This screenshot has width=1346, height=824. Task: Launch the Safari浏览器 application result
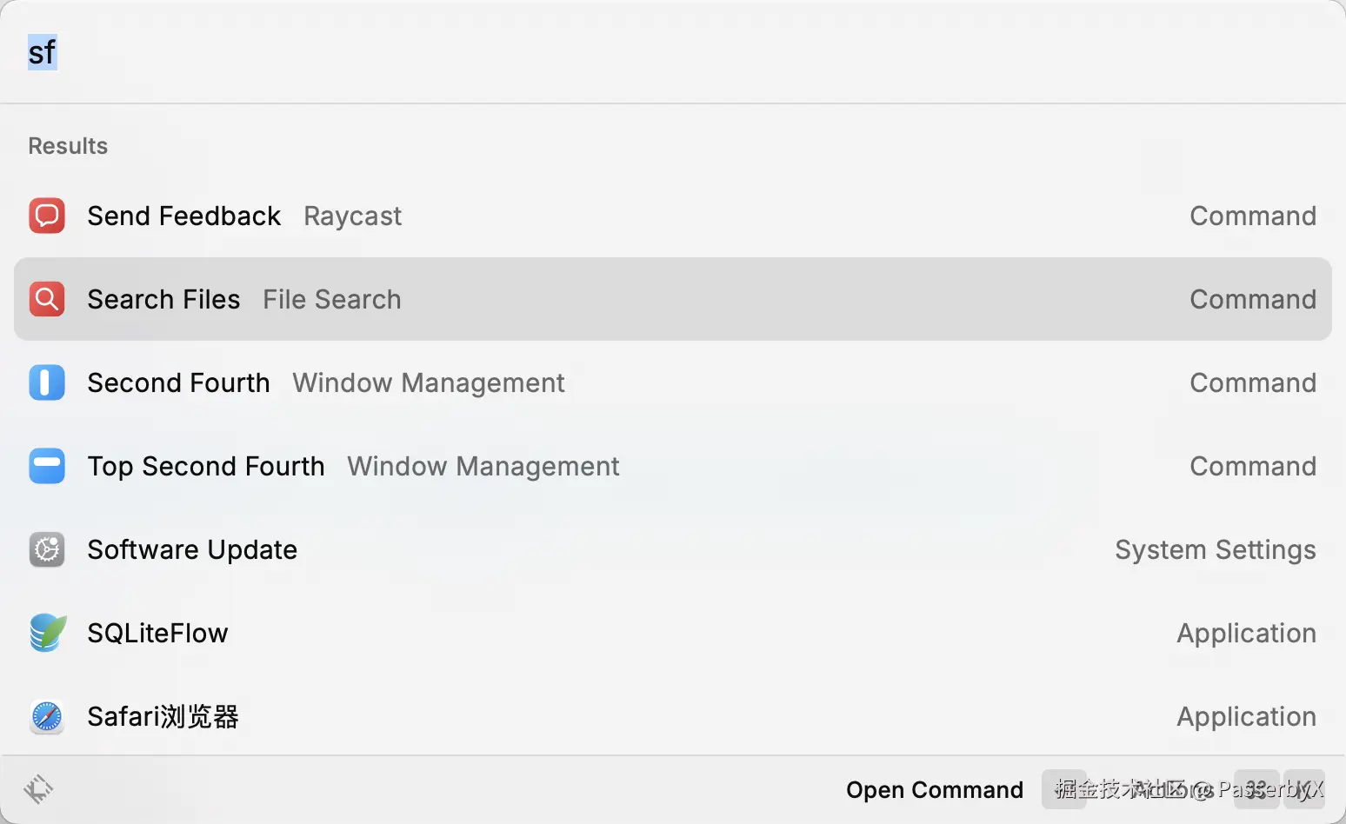609,716
